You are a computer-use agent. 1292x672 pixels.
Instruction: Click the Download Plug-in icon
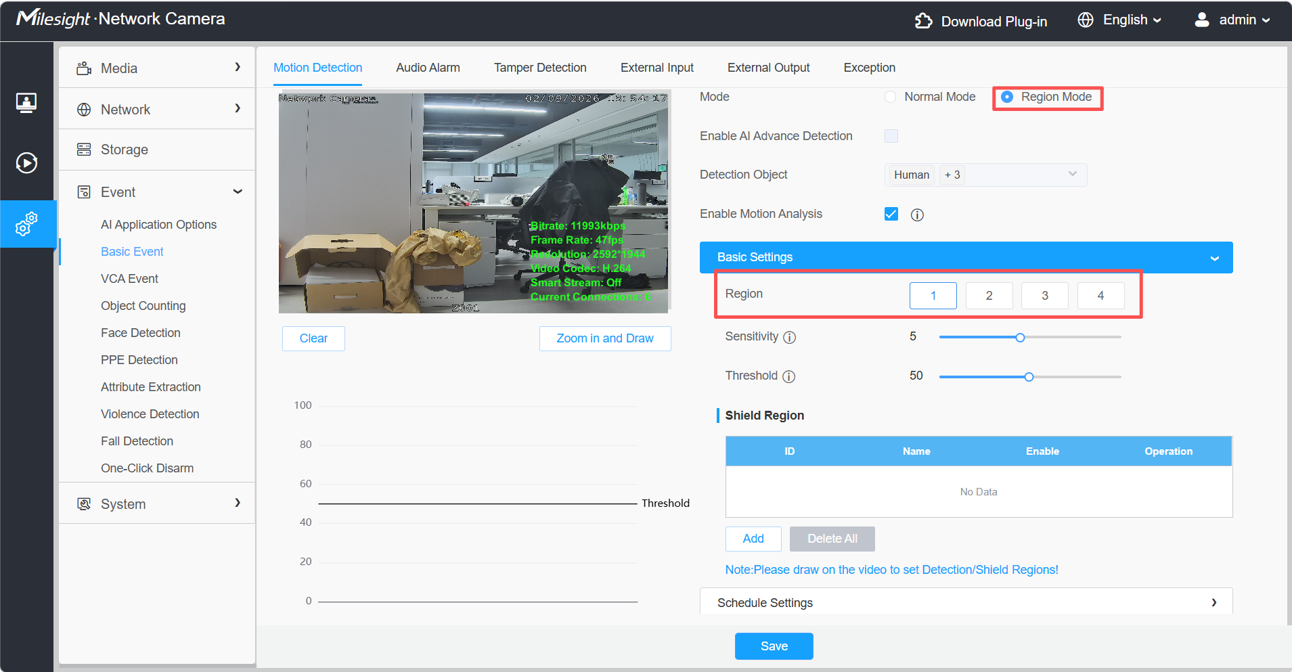point(923,21)
